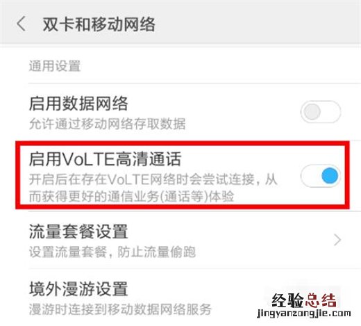The height and width of the screenshot is (326, 361).
Task: Open 流量套餐设置 via its chevron arrow
Action: [337, 240]
